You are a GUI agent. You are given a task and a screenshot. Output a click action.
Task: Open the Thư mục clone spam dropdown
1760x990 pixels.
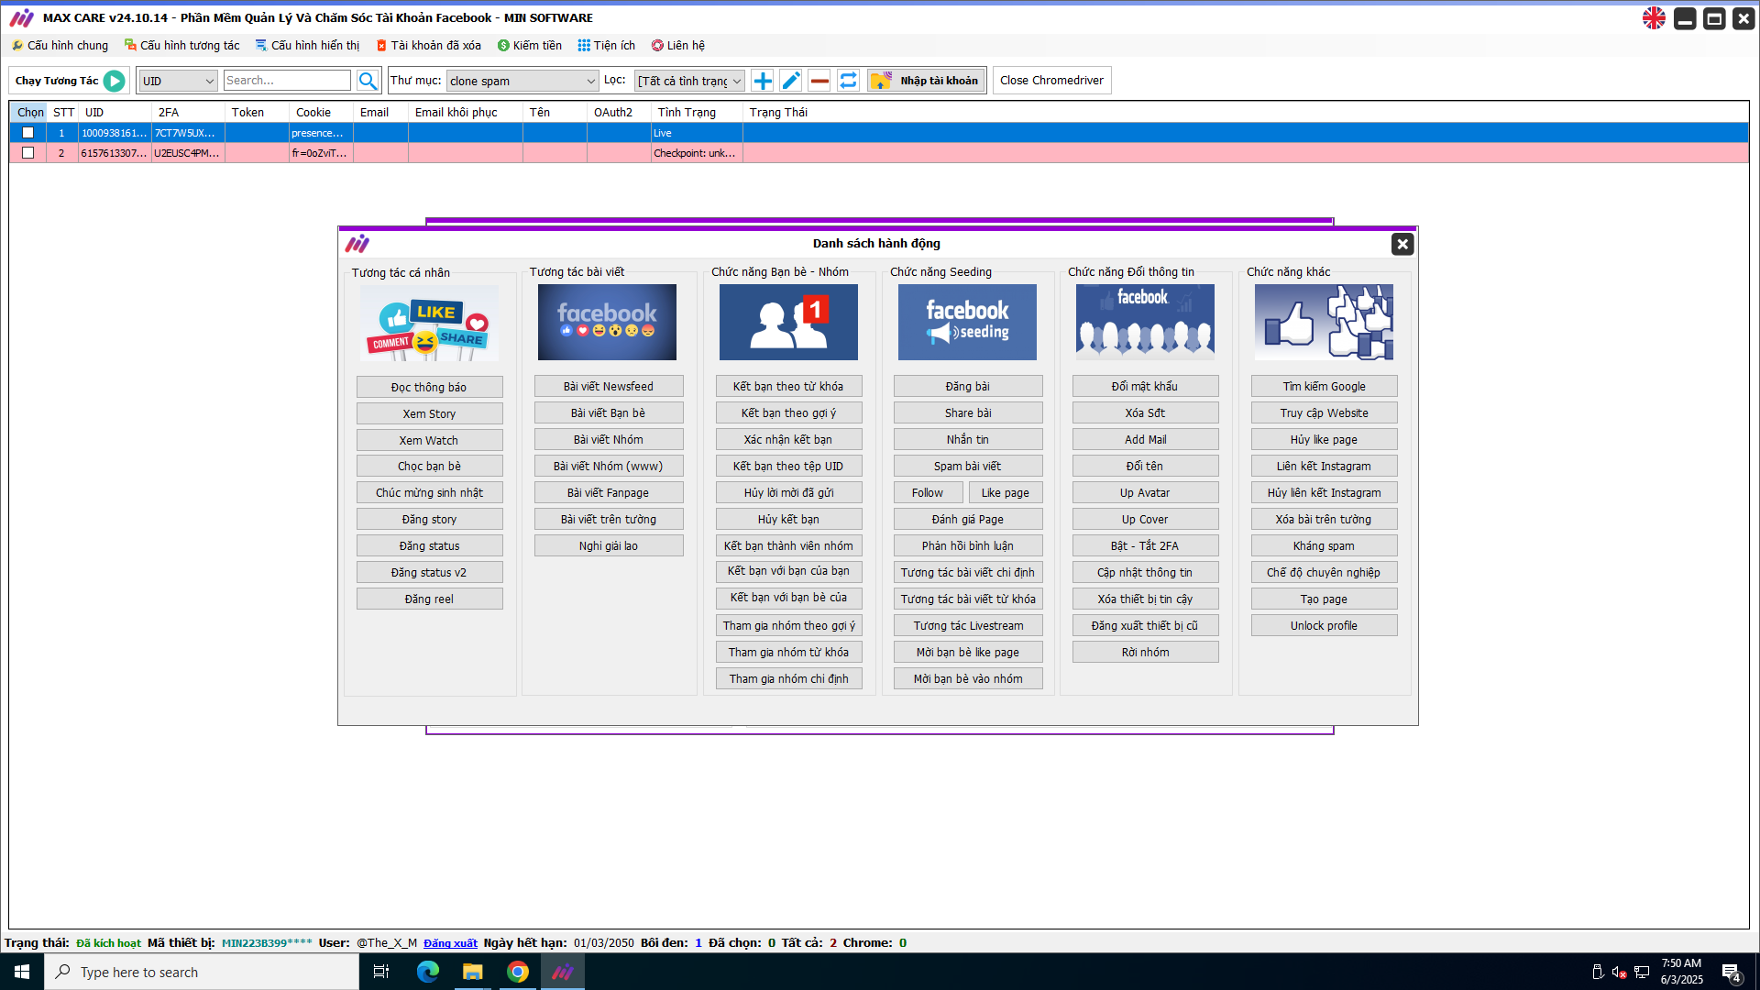(x=522, y=81)
